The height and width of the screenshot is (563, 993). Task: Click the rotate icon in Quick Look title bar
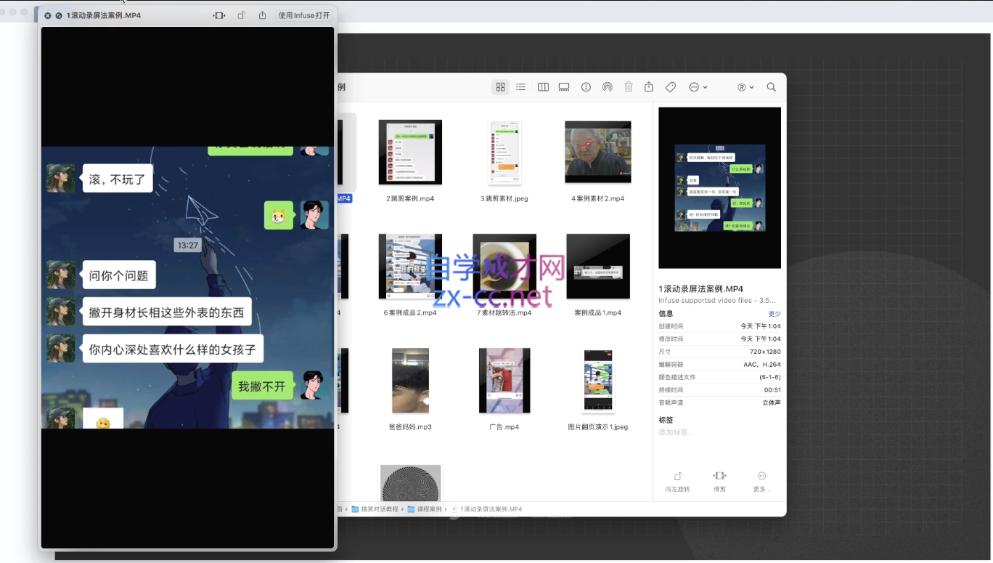tap(242, 15)
